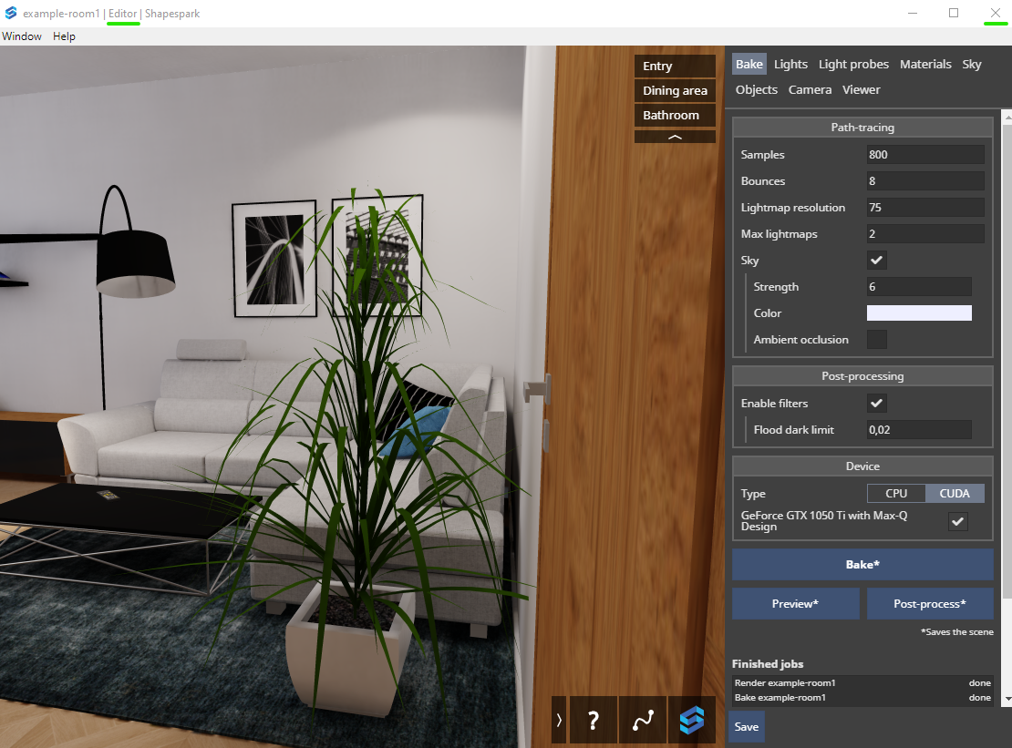
Task: Click the tour path curve icon
Action: 643,721
